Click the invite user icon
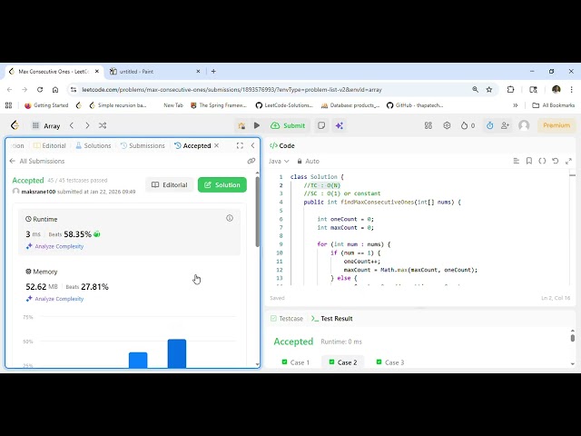The width and height of the screenshot is (581, 436). pos(505,125)
